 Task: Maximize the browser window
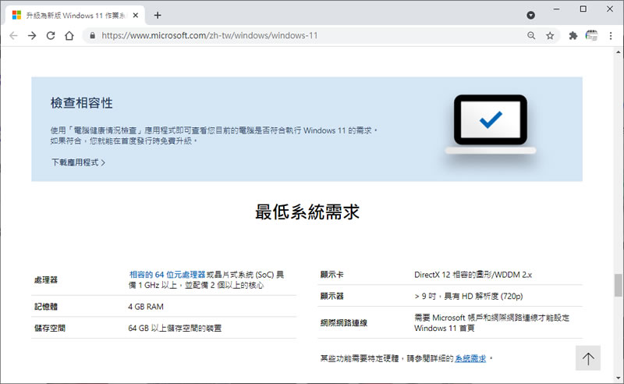pos(583,9)
